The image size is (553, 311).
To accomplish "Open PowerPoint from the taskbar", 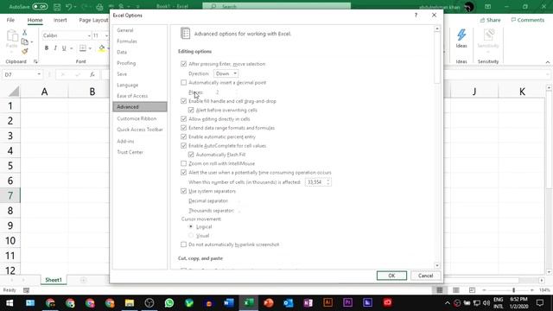I will click(269, 302).
